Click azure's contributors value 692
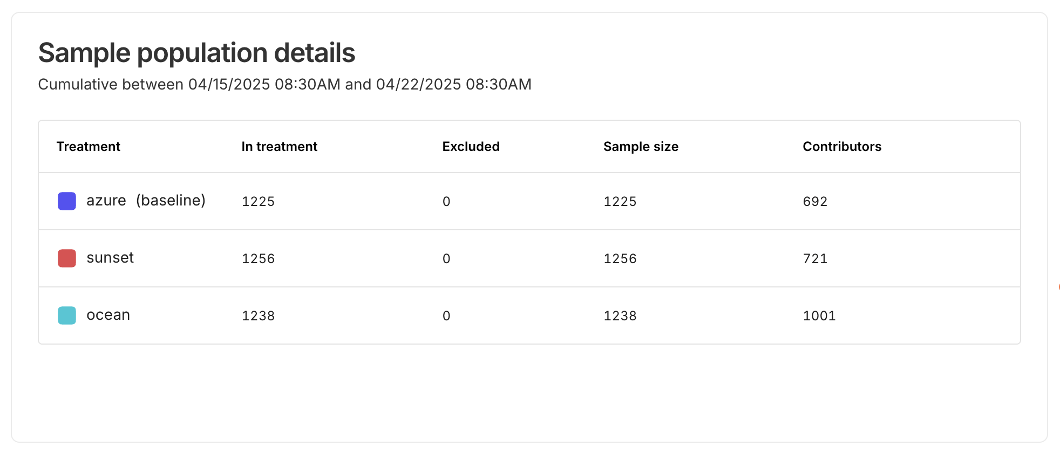This screenshot has width=1060, height=453. 815,202
